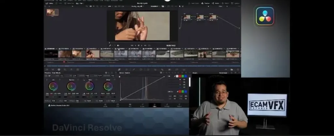Play the clip in reverse
Image resolution: width=334 pixels, height=136 pixels.
(135, 46)
